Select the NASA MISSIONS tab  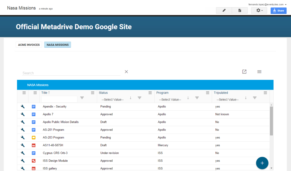click(57, 45)
